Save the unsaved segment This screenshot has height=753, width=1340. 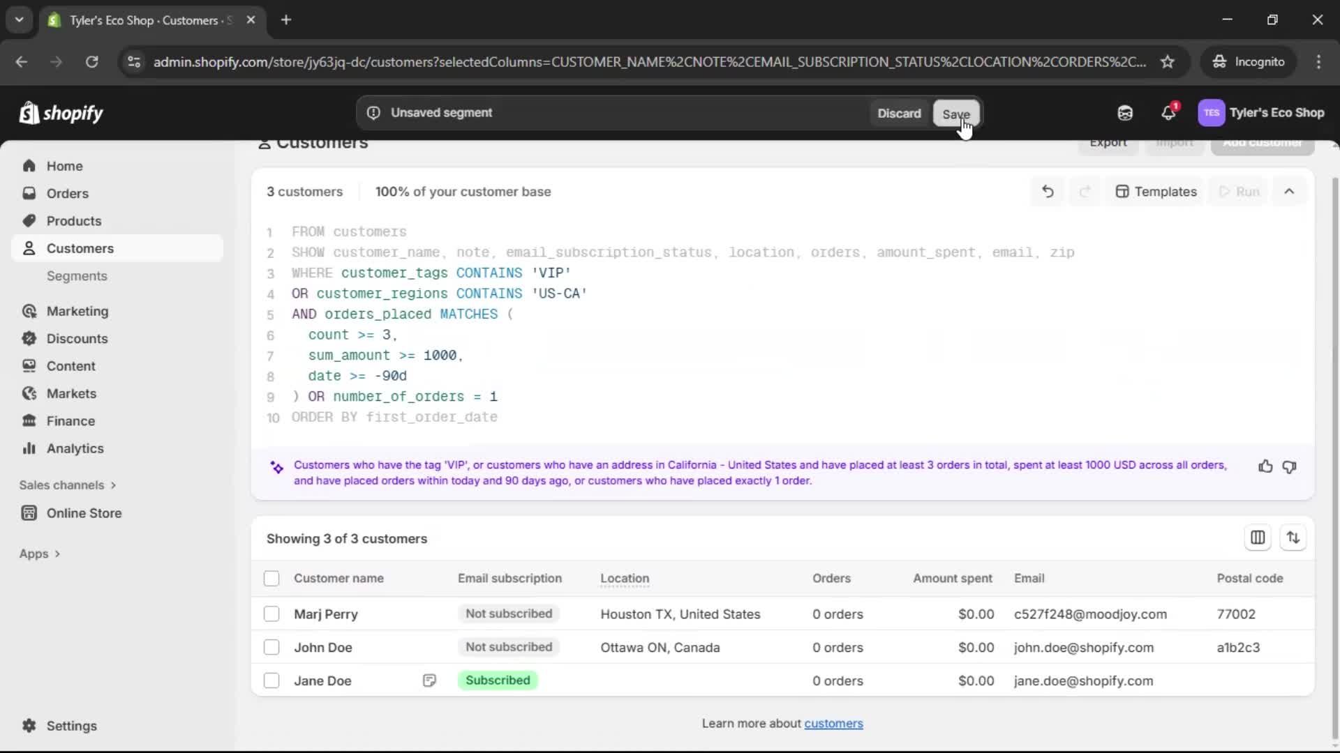coord(955,114)
